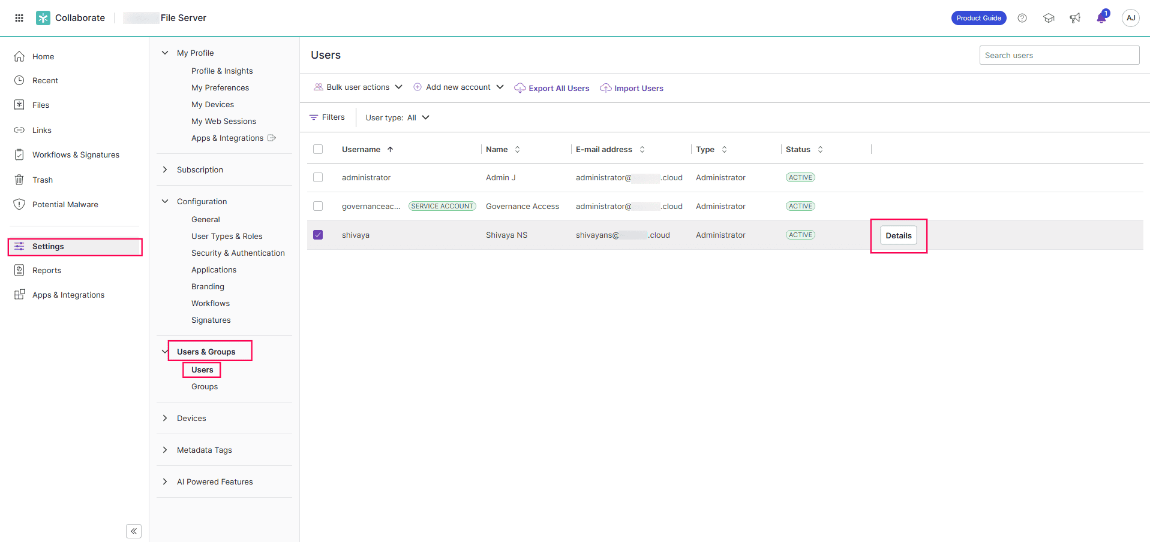Expand the Devices section
1150x542 pixels.
(x=165, y=418)
